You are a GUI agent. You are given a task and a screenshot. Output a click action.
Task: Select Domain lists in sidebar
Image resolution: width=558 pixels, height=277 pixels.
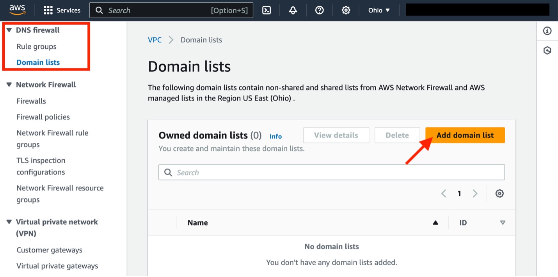(x=38, y=62)
